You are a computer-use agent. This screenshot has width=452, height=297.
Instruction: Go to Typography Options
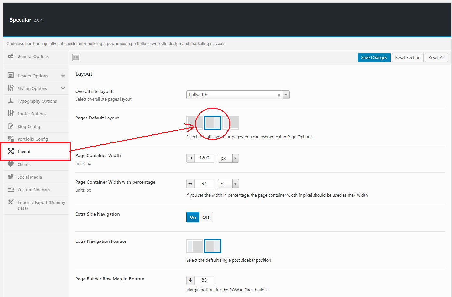coord(36,101)
